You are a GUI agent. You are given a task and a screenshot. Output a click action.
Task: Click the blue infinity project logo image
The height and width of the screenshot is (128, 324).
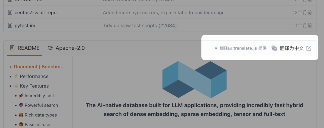pos(194,79)
